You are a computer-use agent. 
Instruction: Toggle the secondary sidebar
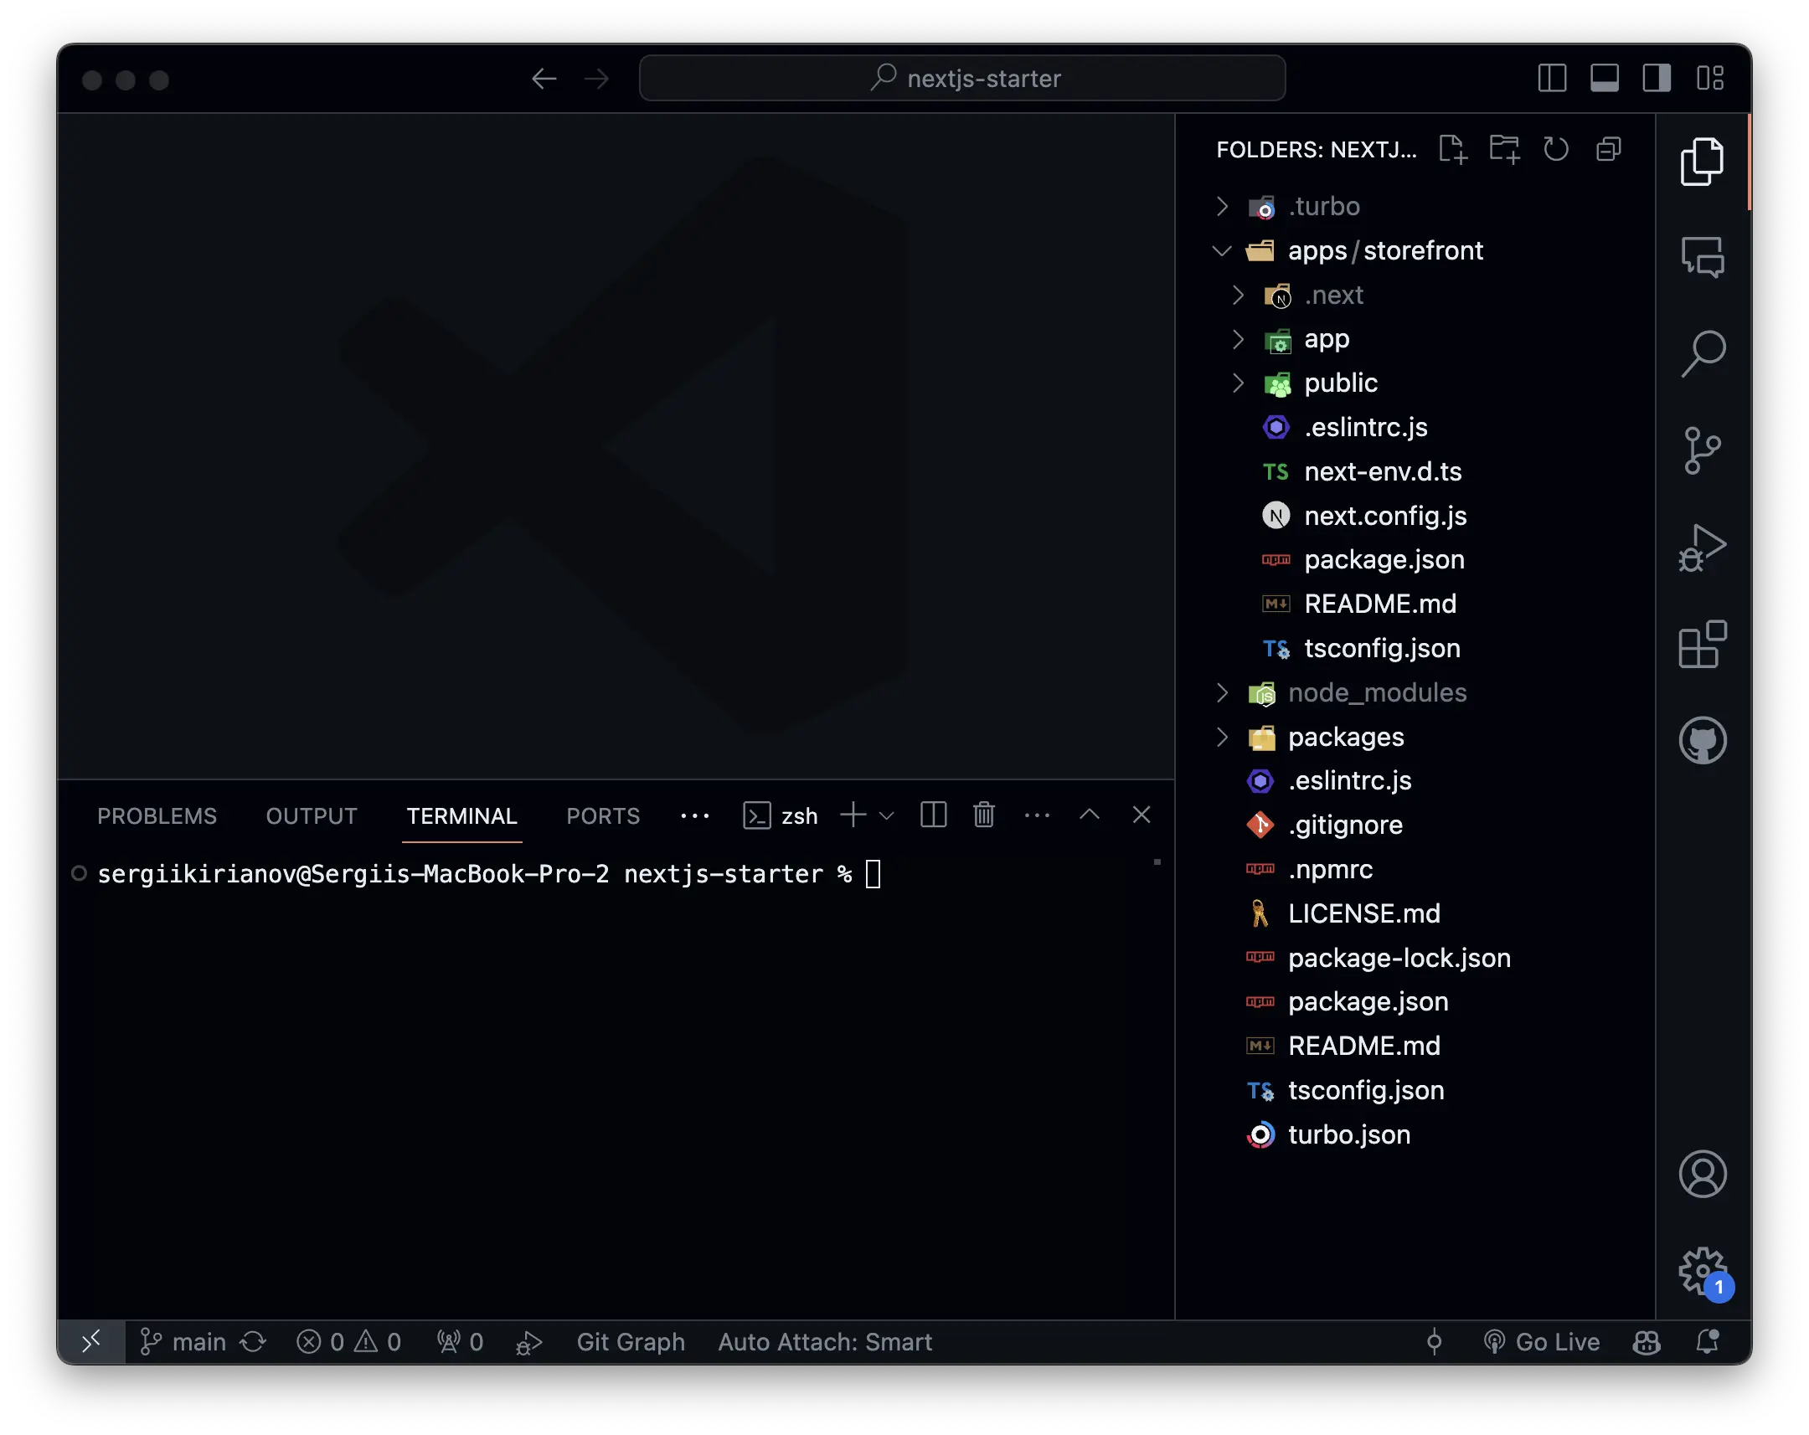[x=1657, y=78]
